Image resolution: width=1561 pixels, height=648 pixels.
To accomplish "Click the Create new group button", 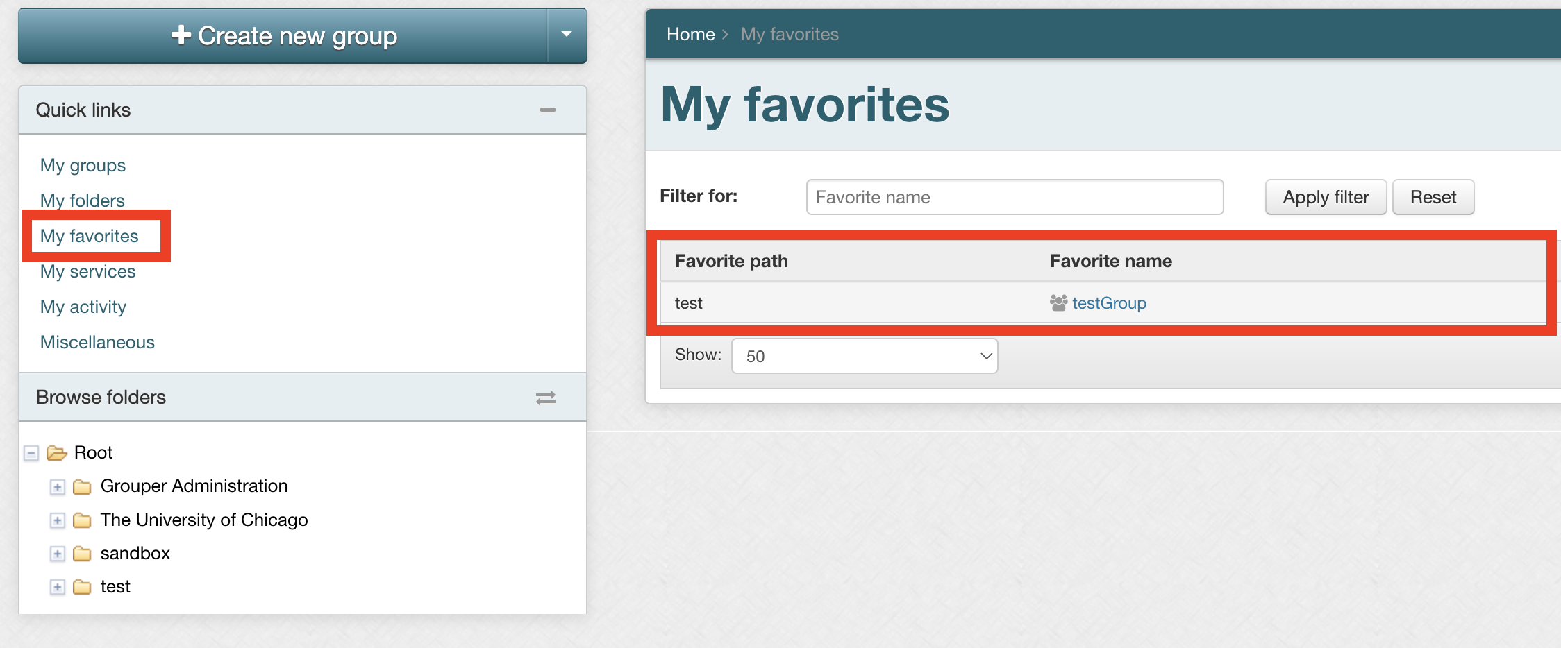I will tap(283, 35).
